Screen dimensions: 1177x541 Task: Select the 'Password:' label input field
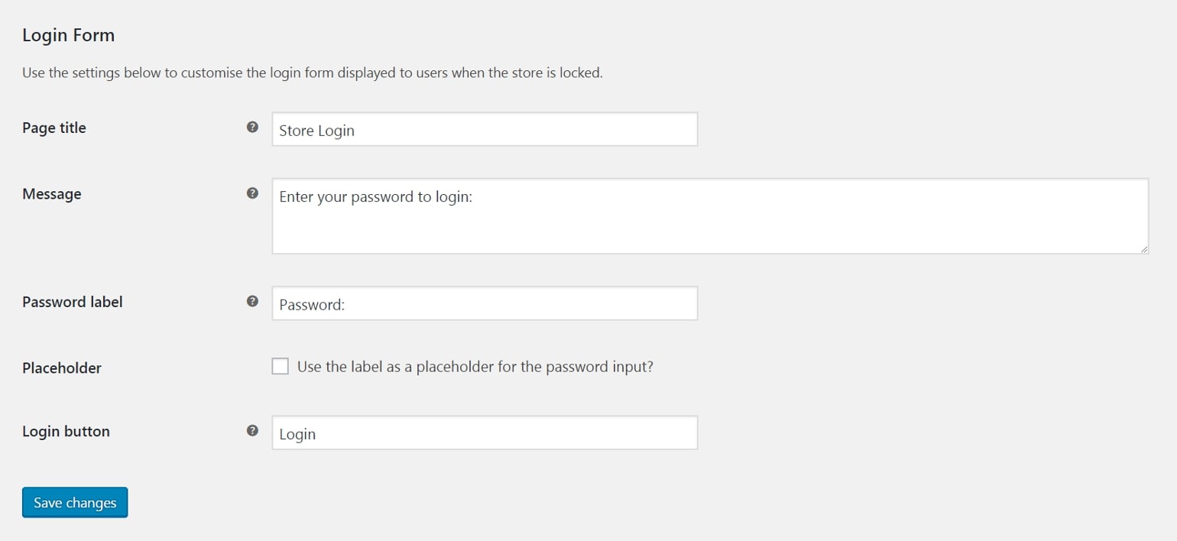[485, 304]
